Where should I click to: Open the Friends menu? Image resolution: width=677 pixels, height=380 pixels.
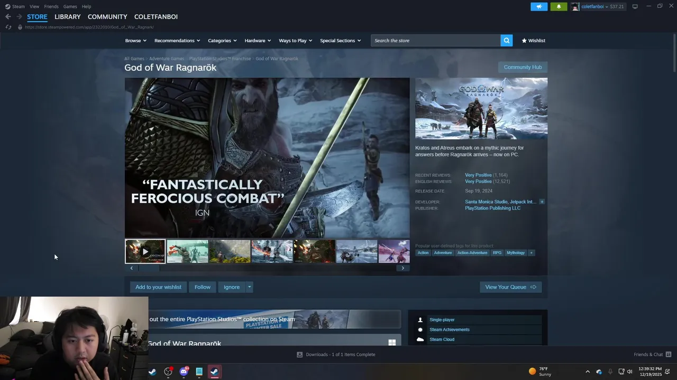coord(51,6)
